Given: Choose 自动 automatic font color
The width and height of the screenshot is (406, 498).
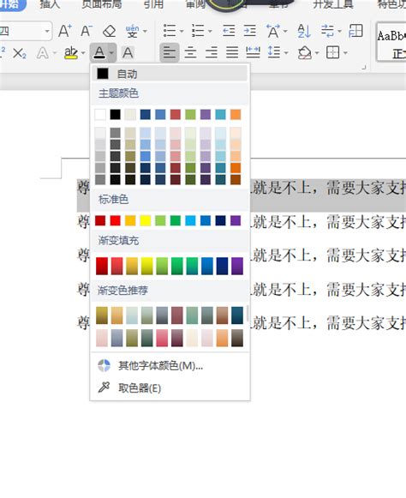Looking at the screenshot, I should tap(170, 74).
